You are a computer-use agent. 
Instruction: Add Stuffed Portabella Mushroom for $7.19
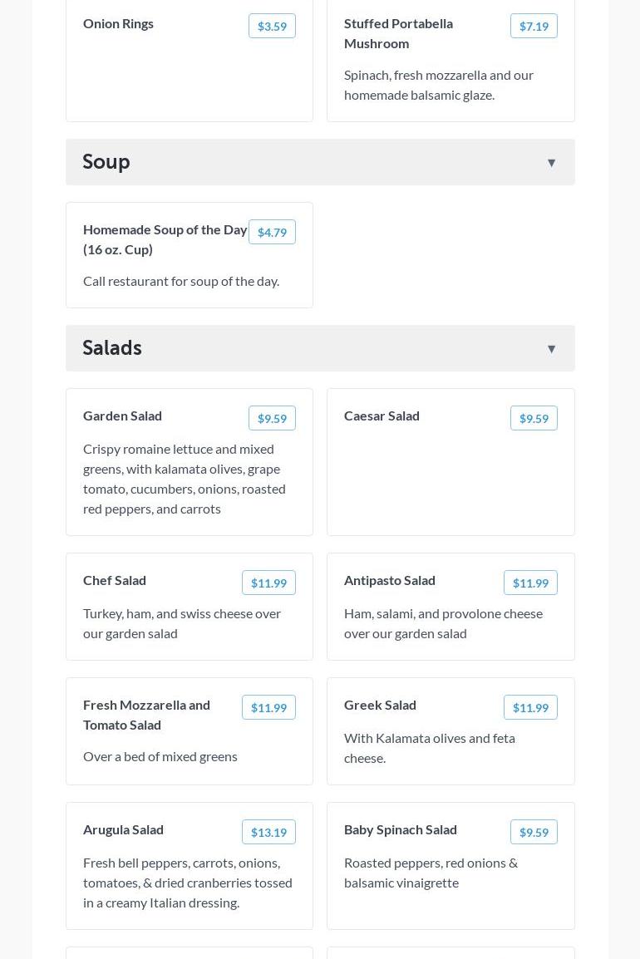tap(534, 26)
